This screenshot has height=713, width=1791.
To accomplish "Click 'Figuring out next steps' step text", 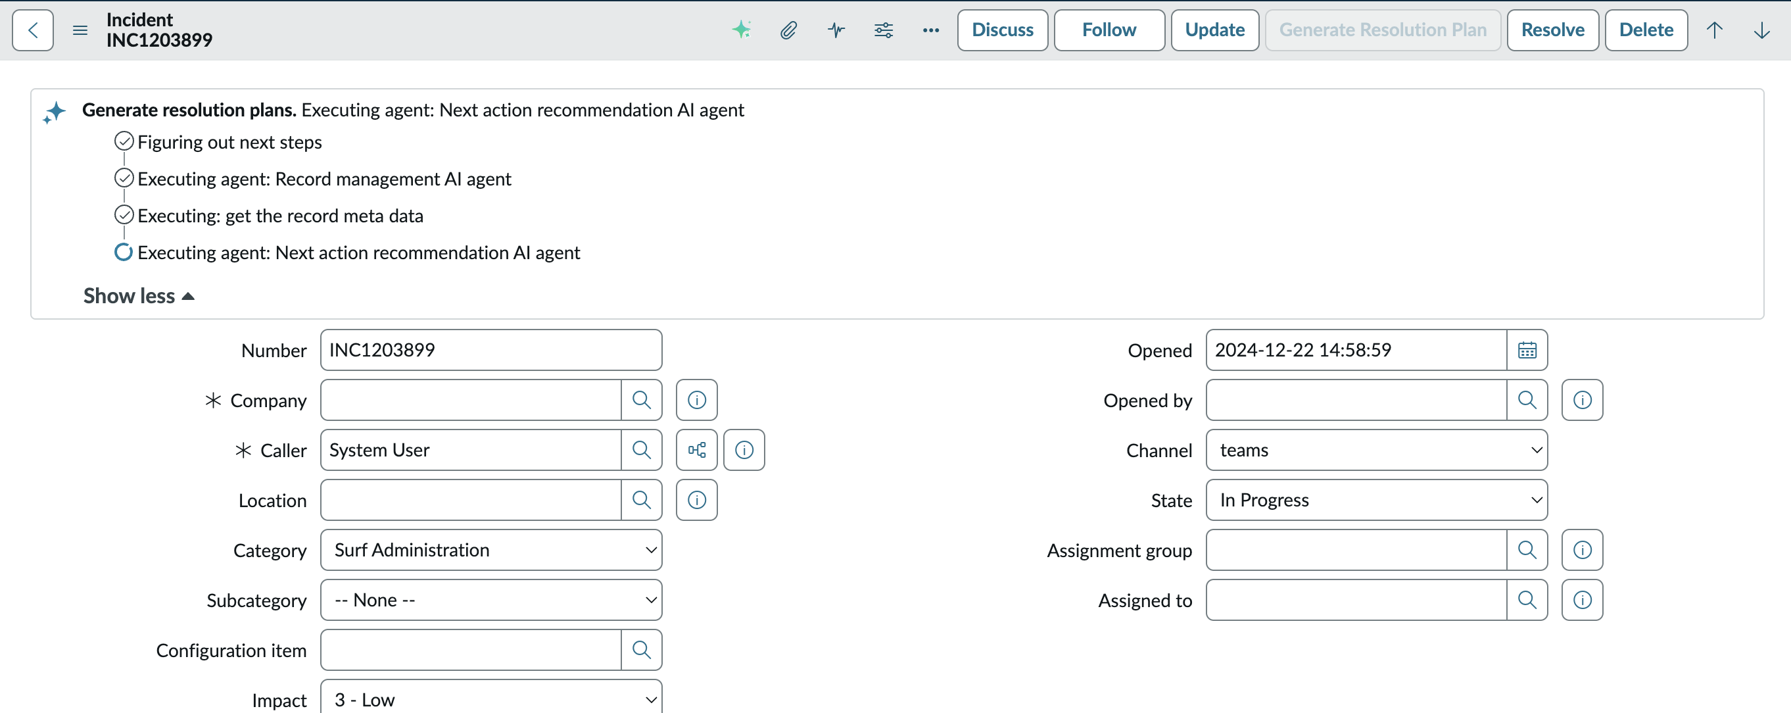I will click(x=229, y=143).
